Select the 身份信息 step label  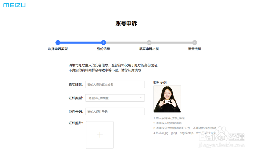click(x=103, y=49)
